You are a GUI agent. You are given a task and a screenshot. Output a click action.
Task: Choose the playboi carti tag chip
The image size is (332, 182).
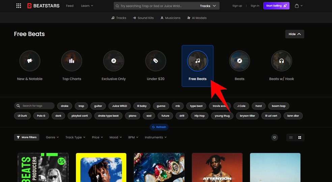click(x=80, y=116)
